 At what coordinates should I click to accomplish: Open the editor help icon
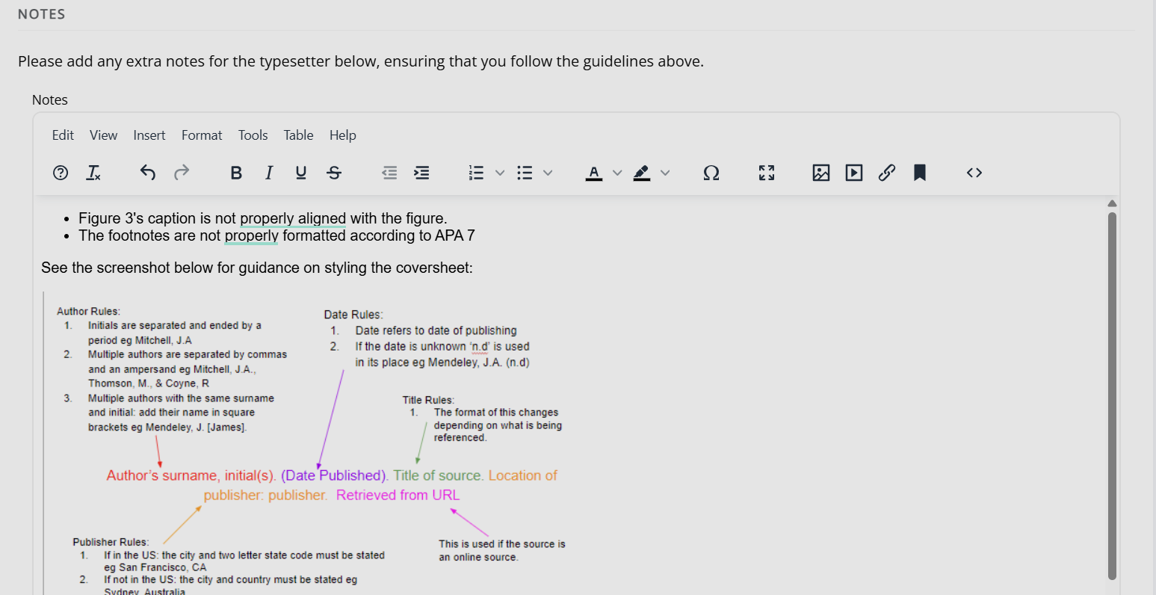tap(61, 173)
